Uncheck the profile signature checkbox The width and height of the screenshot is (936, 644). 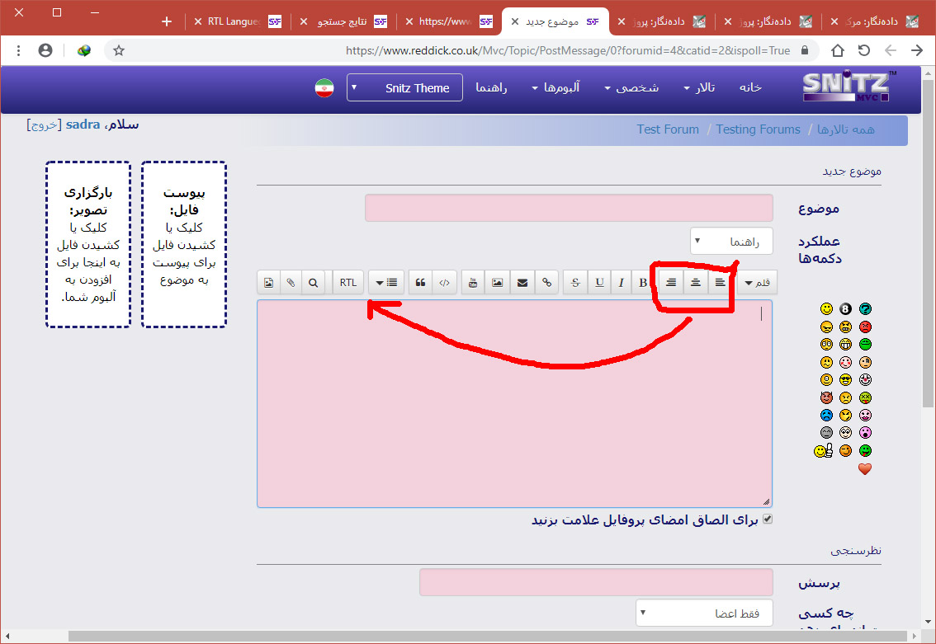tap(768, 519)
